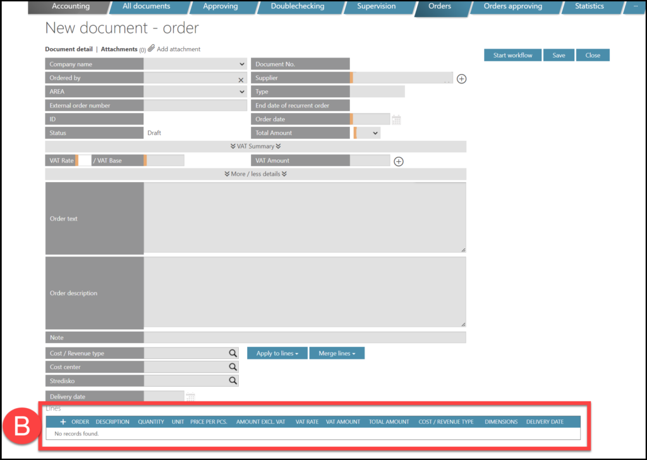Screen dimensions: 647x460
Task: Click the VAT Rate input box
Action: tap(84, 160)
